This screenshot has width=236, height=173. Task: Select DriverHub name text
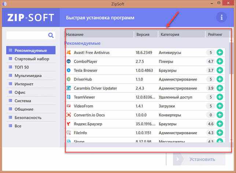[x=83, y=79]
